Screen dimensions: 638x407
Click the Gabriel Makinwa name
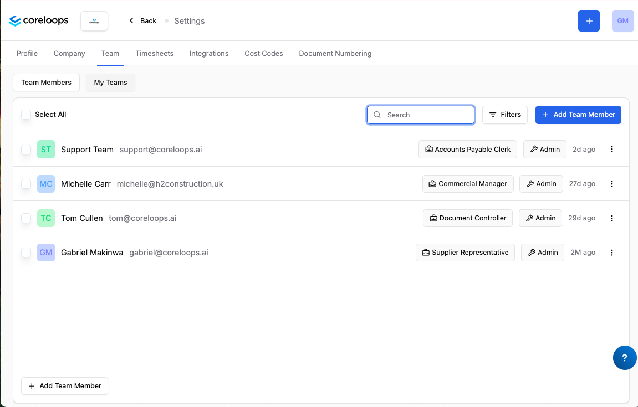92,253
